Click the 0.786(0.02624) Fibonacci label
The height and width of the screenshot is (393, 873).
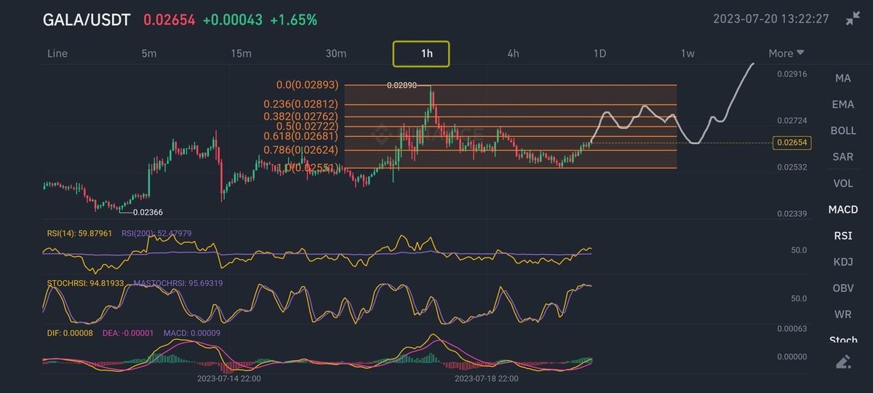[300, 150]
